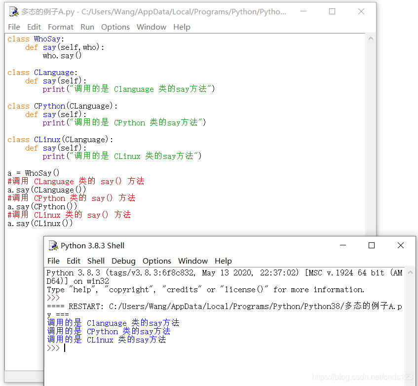Click print line with CLinux string
This screenshot has width=418, height=386.
click(x=122, y=156)
